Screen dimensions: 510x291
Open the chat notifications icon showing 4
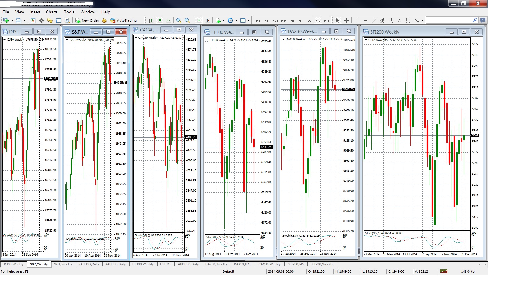(x=483, y=20)
